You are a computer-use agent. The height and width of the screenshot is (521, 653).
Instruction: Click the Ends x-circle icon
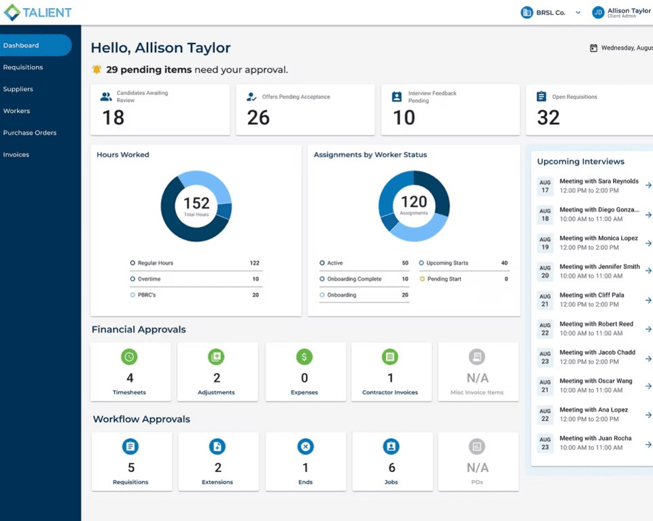click(305, 446)
